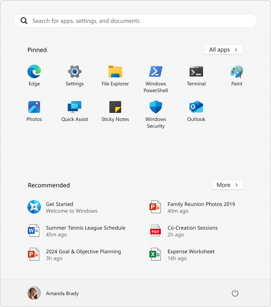The image size is (271, 307).
Task: Launch the Terminal app icon
Action: [x=196, y=71]
